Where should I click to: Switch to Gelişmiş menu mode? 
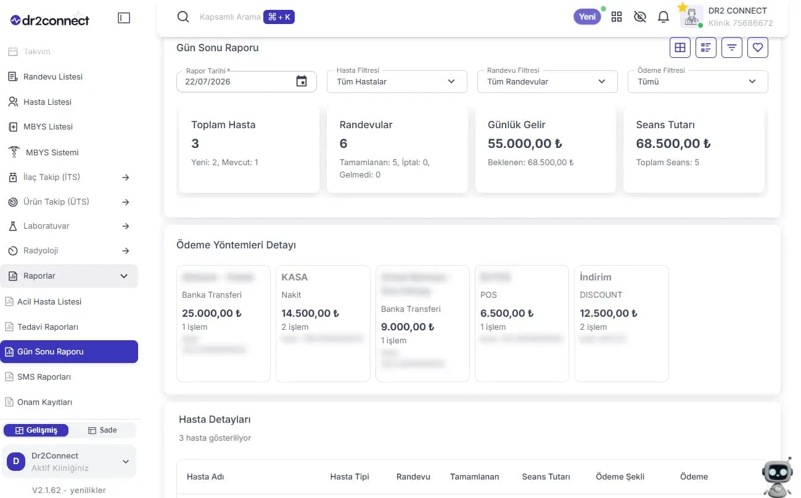(x=36, y=430)
